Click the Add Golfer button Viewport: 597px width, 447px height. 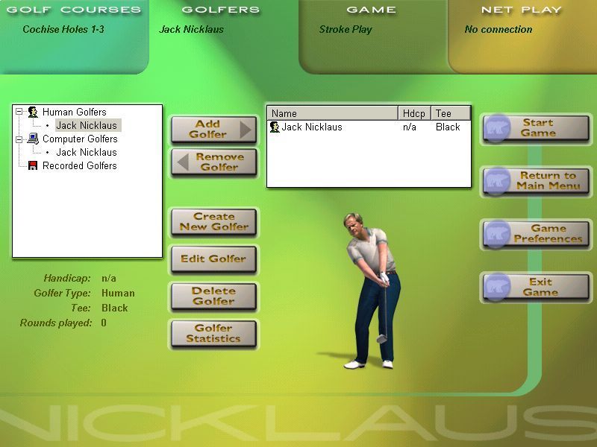coord(213,129)
